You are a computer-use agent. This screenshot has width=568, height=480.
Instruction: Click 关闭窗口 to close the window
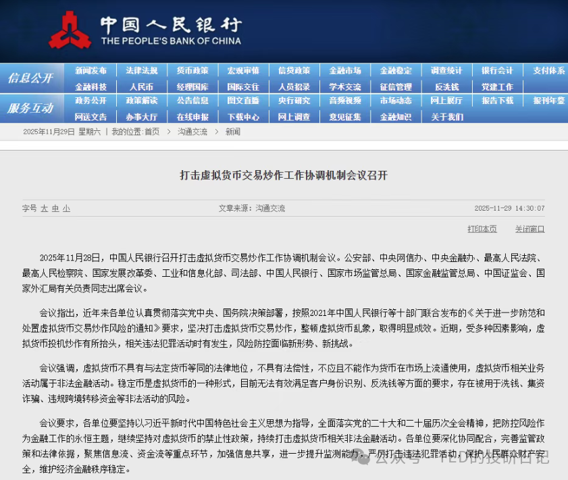(x=530, y=229)
